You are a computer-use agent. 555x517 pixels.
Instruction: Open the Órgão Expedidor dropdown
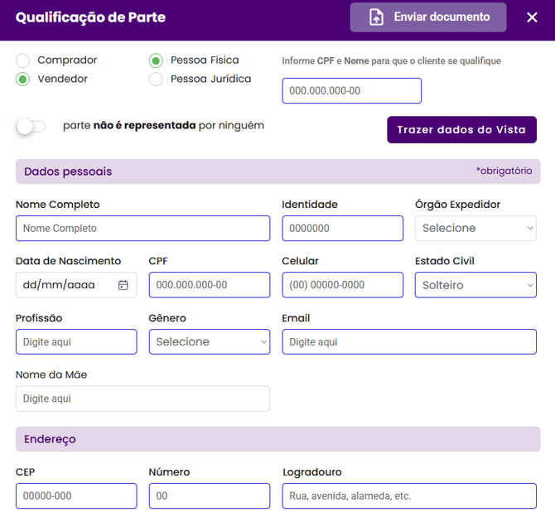tap(475, 228)
